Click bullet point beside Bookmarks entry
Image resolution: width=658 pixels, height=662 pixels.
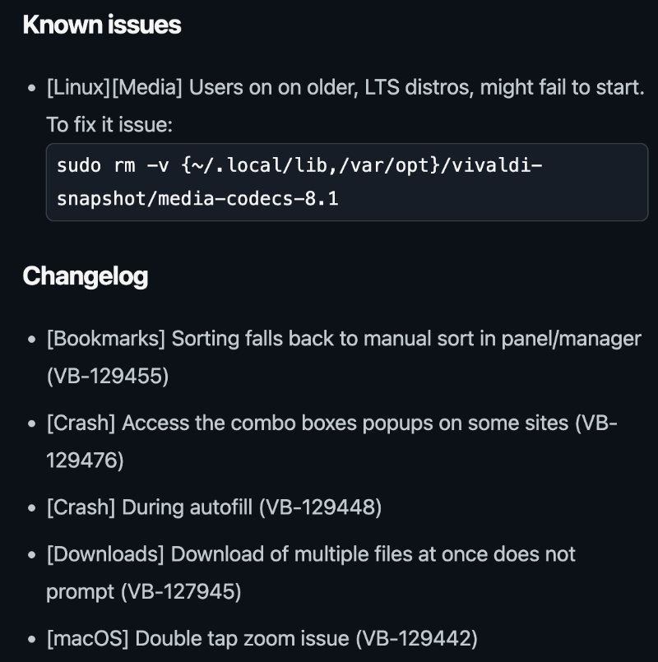[32, 340]
